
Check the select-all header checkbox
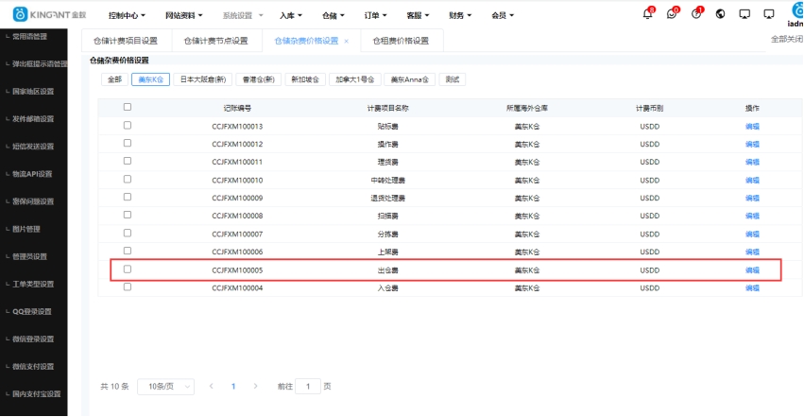click(x=128, y=108)
